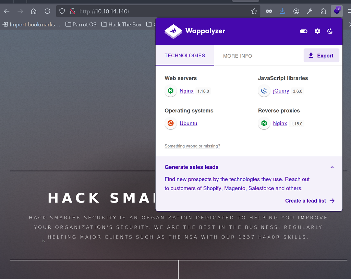Open the extensions puzzle-piece menu
Image resolution: width=351 pixels, height=279 pixels.
323,11
